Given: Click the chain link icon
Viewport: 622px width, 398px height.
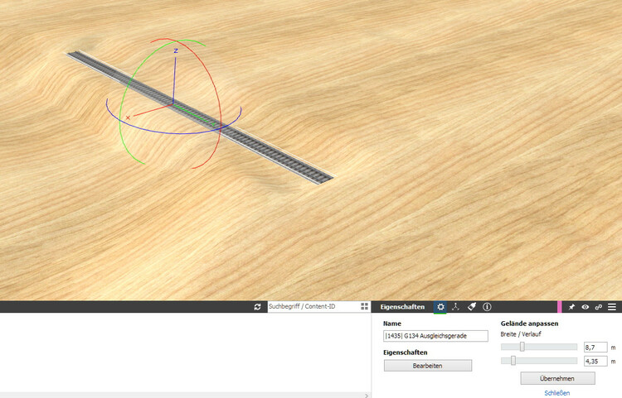Looking at the screenshot, I should [599, 307].
